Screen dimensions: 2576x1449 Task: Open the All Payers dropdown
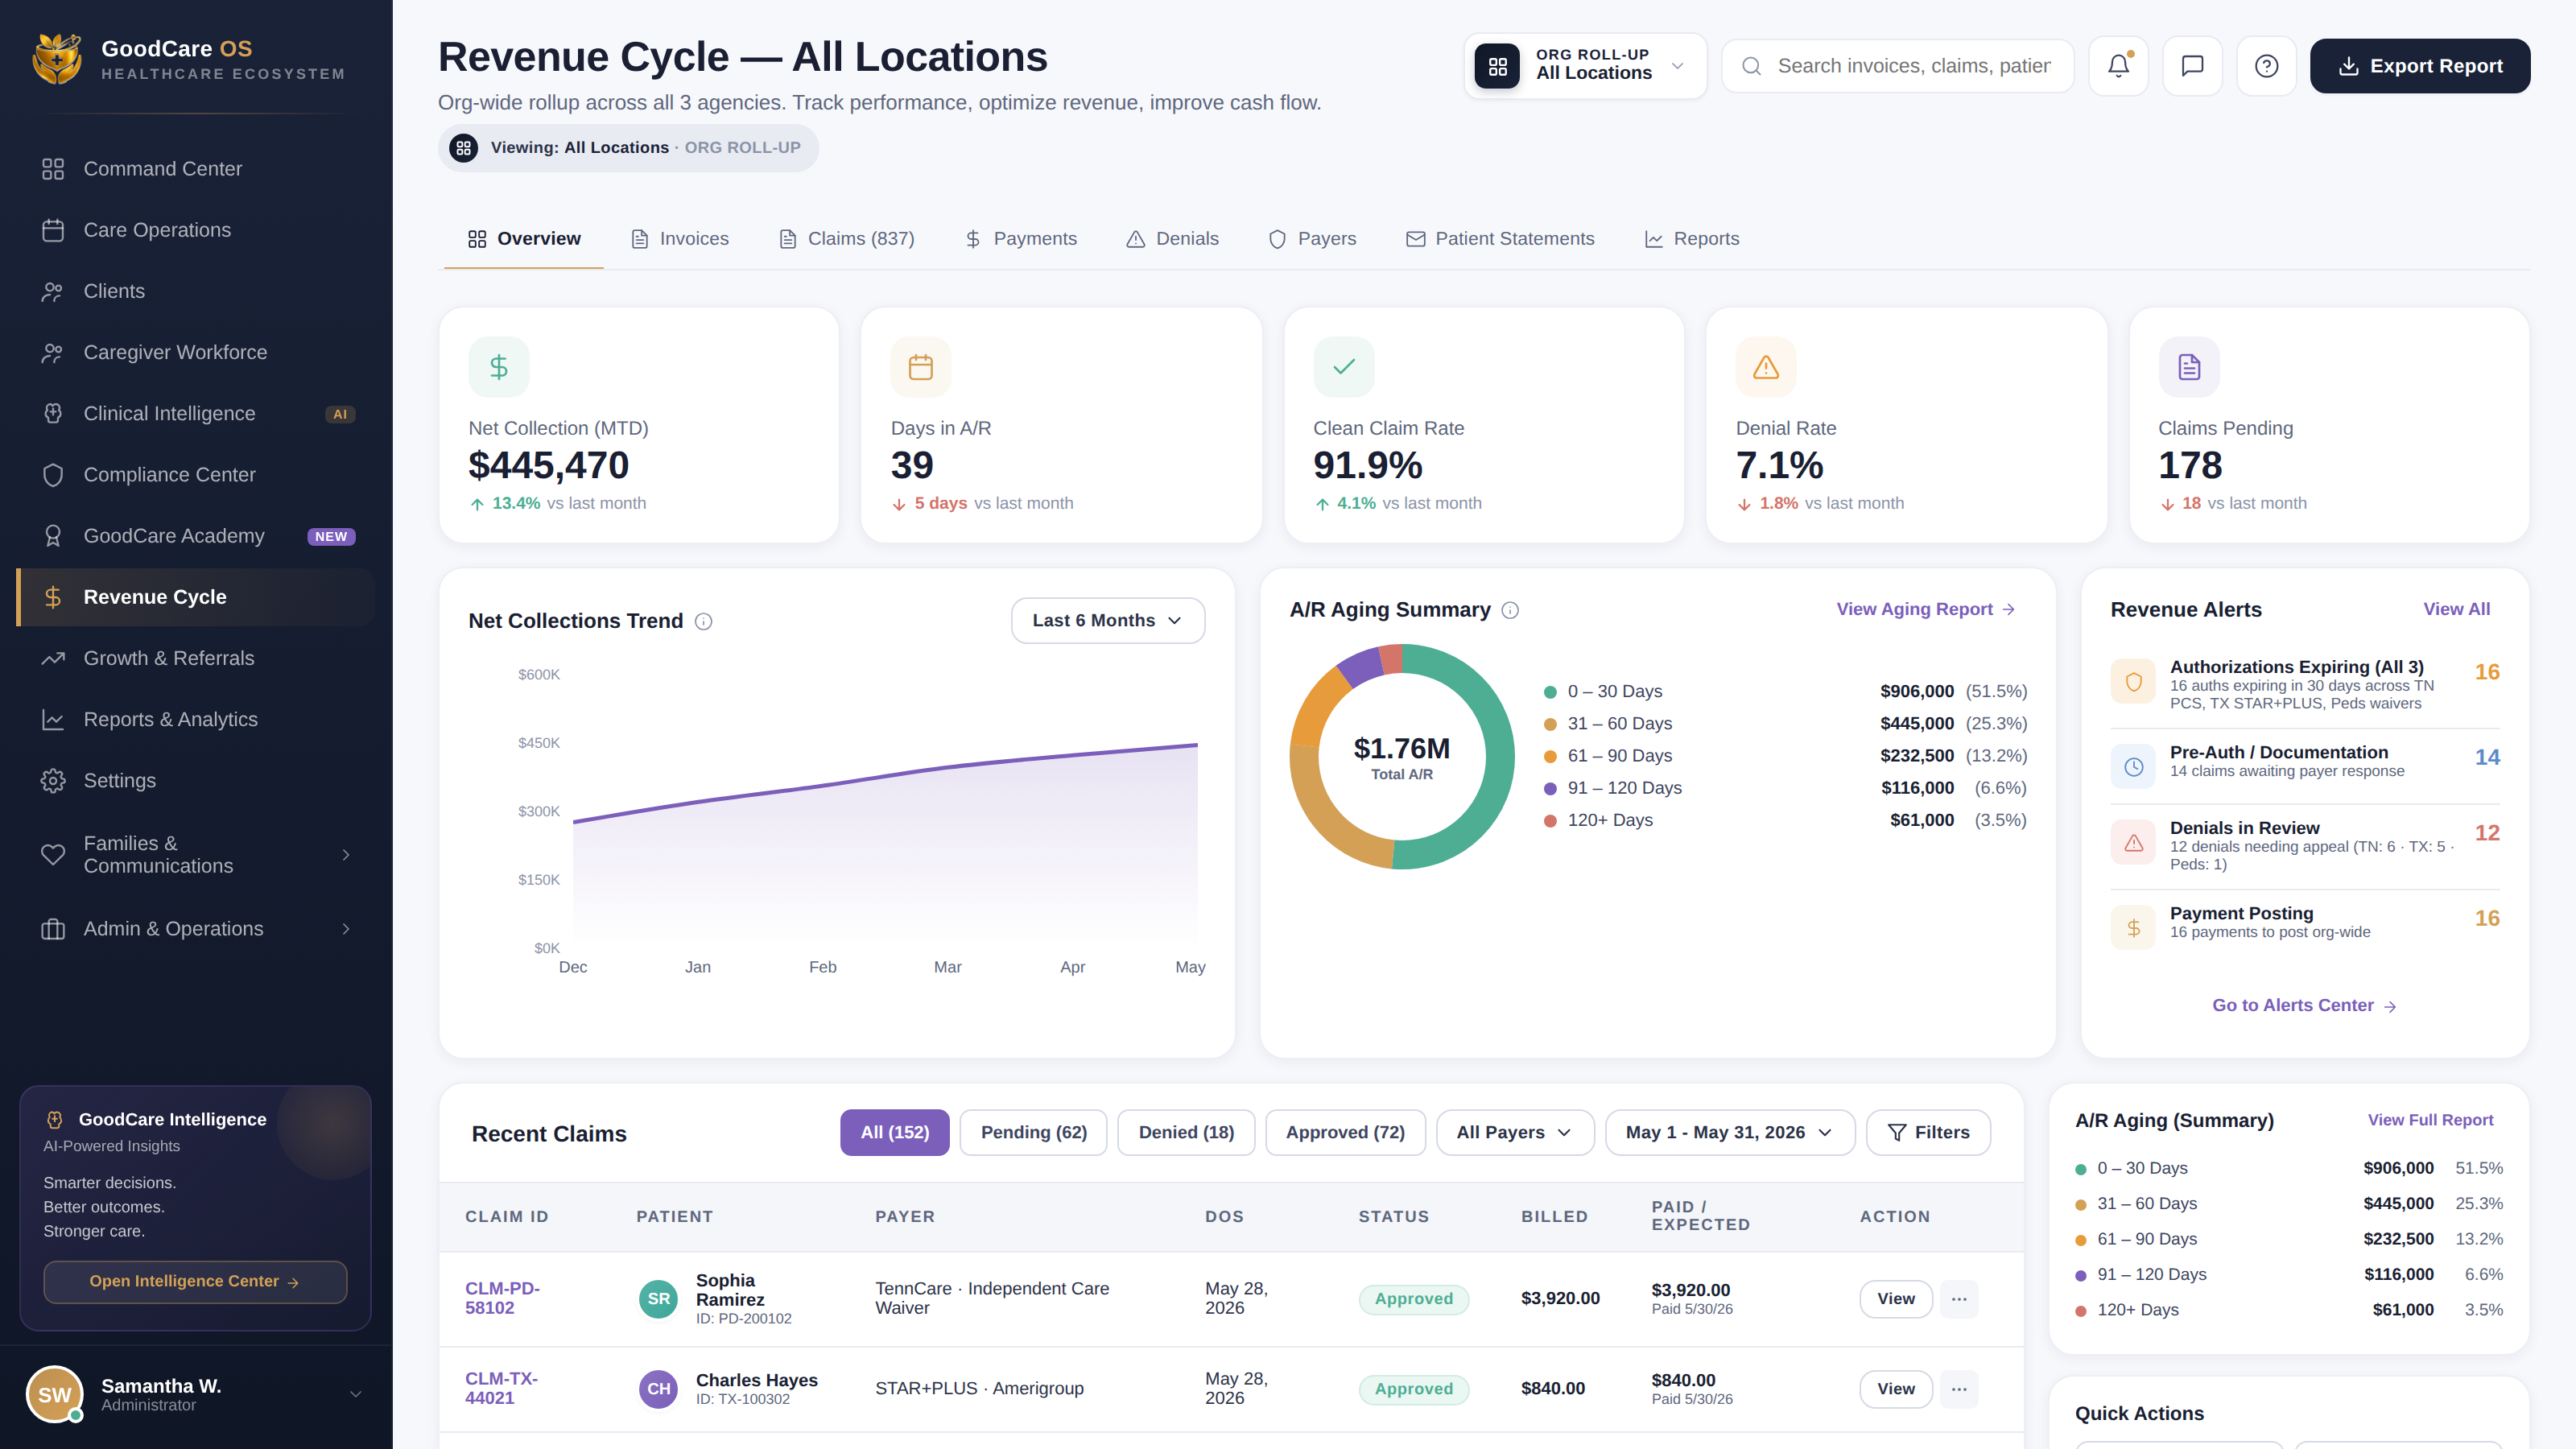pos(1514,1133)
